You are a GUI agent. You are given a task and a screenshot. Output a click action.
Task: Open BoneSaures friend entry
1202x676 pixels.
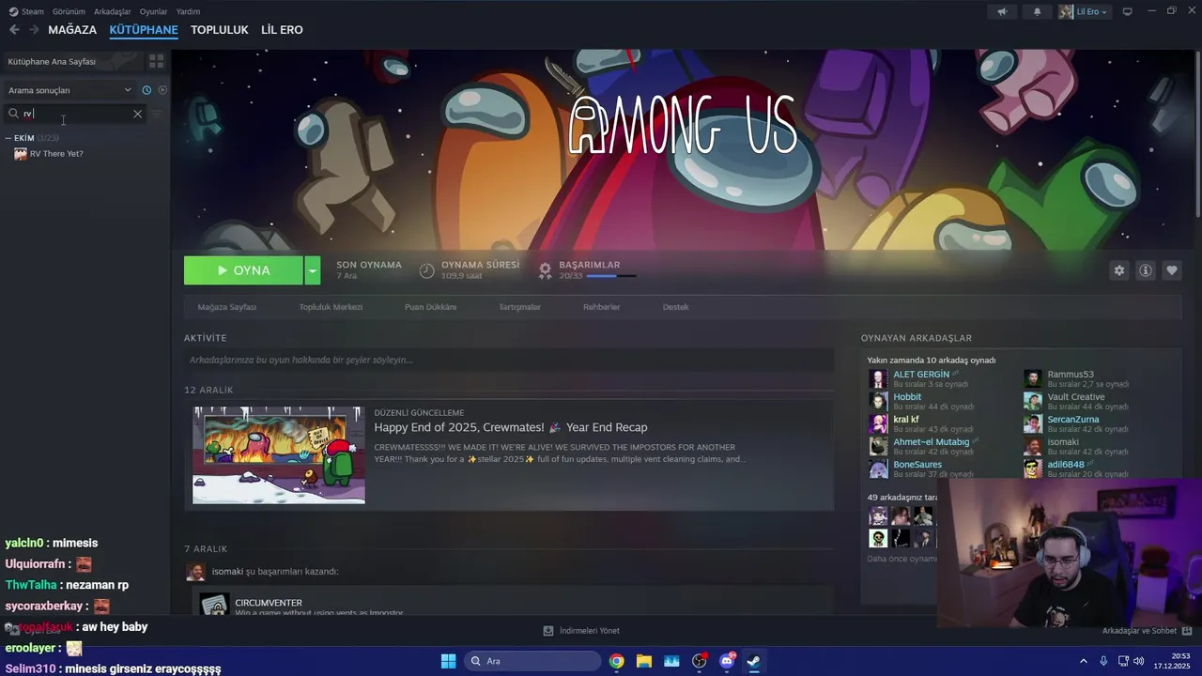(917, 469)
